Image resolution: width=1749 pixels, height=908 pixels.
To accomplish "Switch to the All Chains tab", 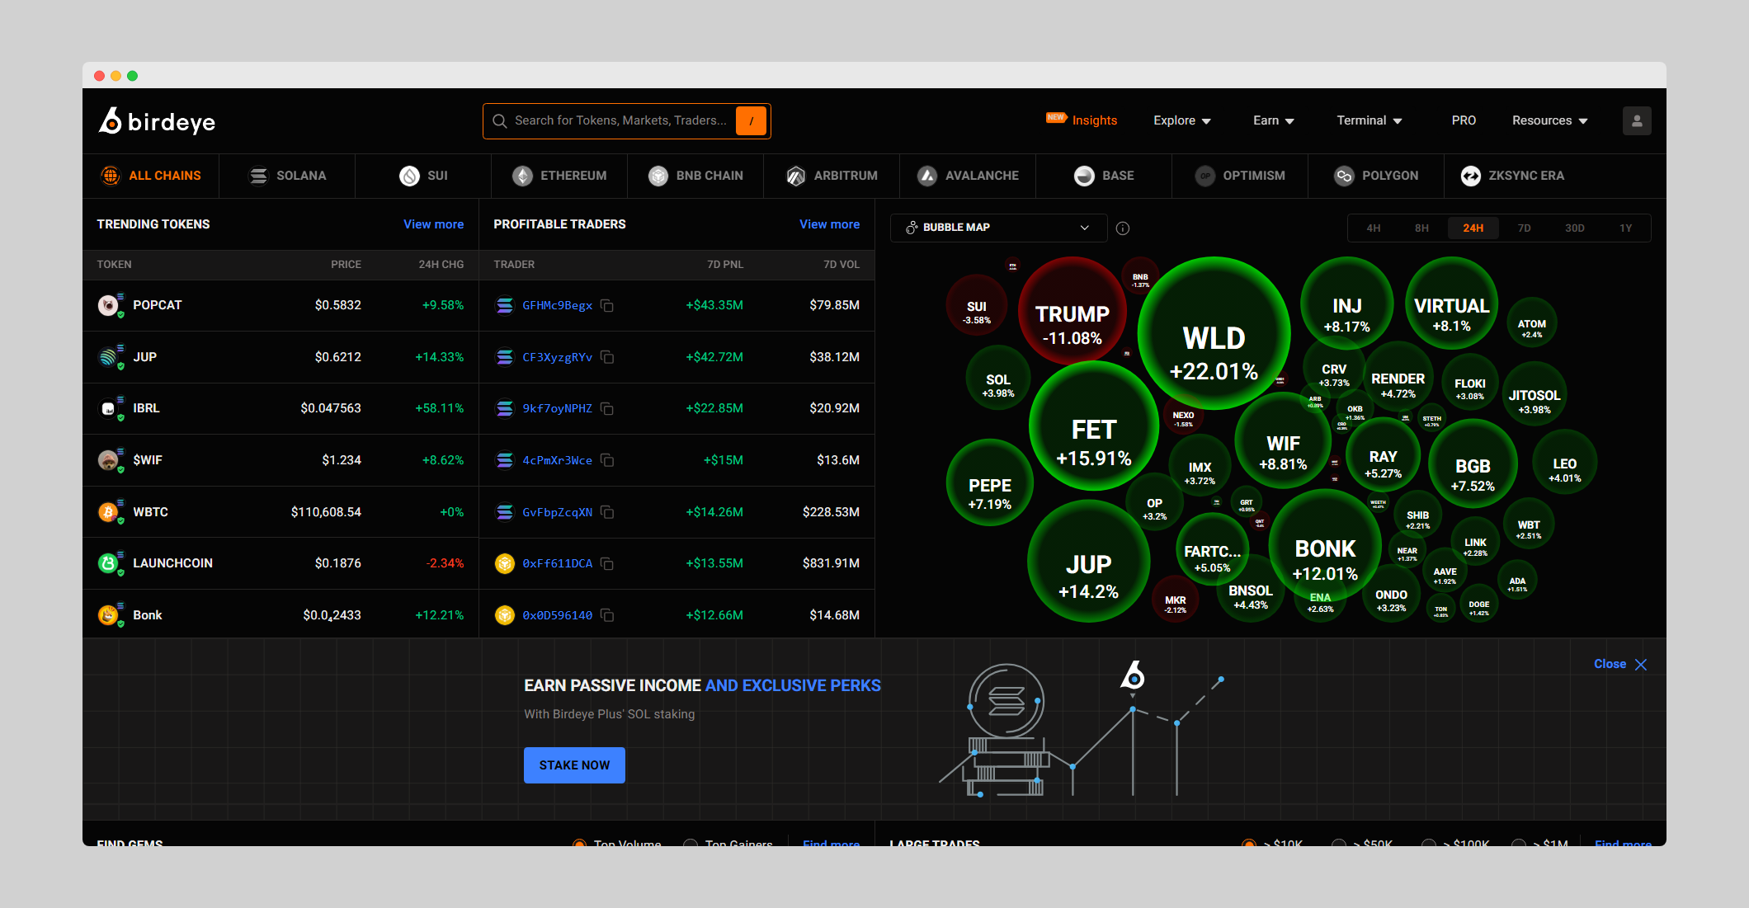I will (x=151, y=176).
